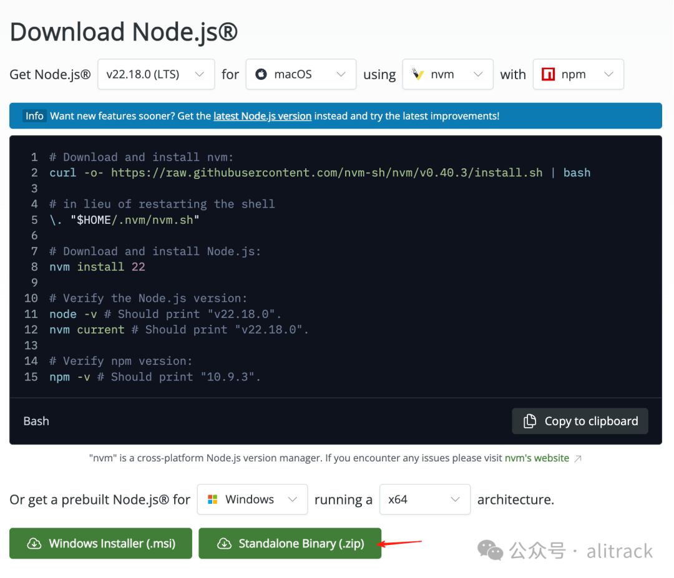Click the Info badge in the blue banner

[34, 116]
